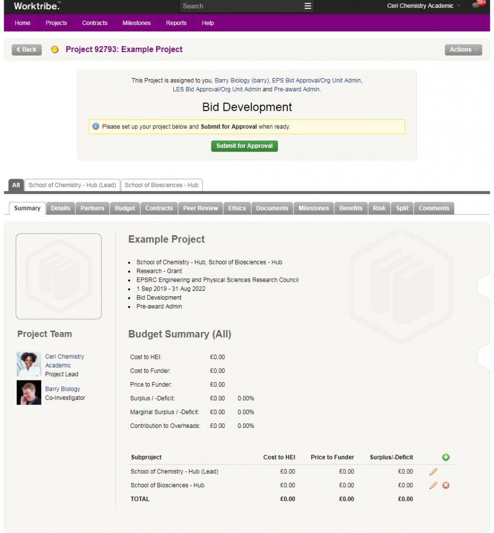Open Barry Biology (barry) assignee link
This screenshot has width=494, height=533.
[242, 81]
